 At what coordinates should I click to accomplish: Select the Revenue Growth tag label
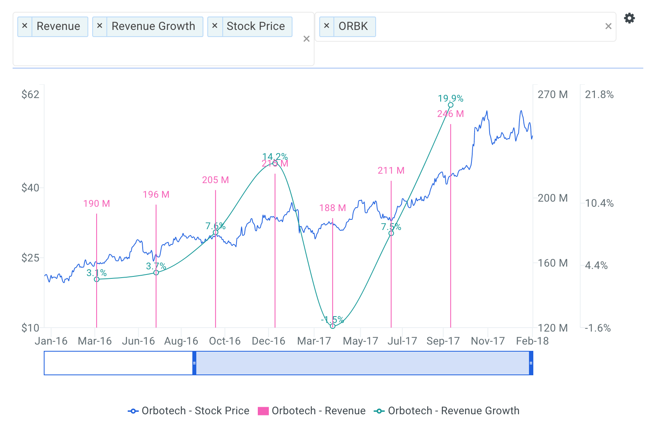[x=153, y=26]
